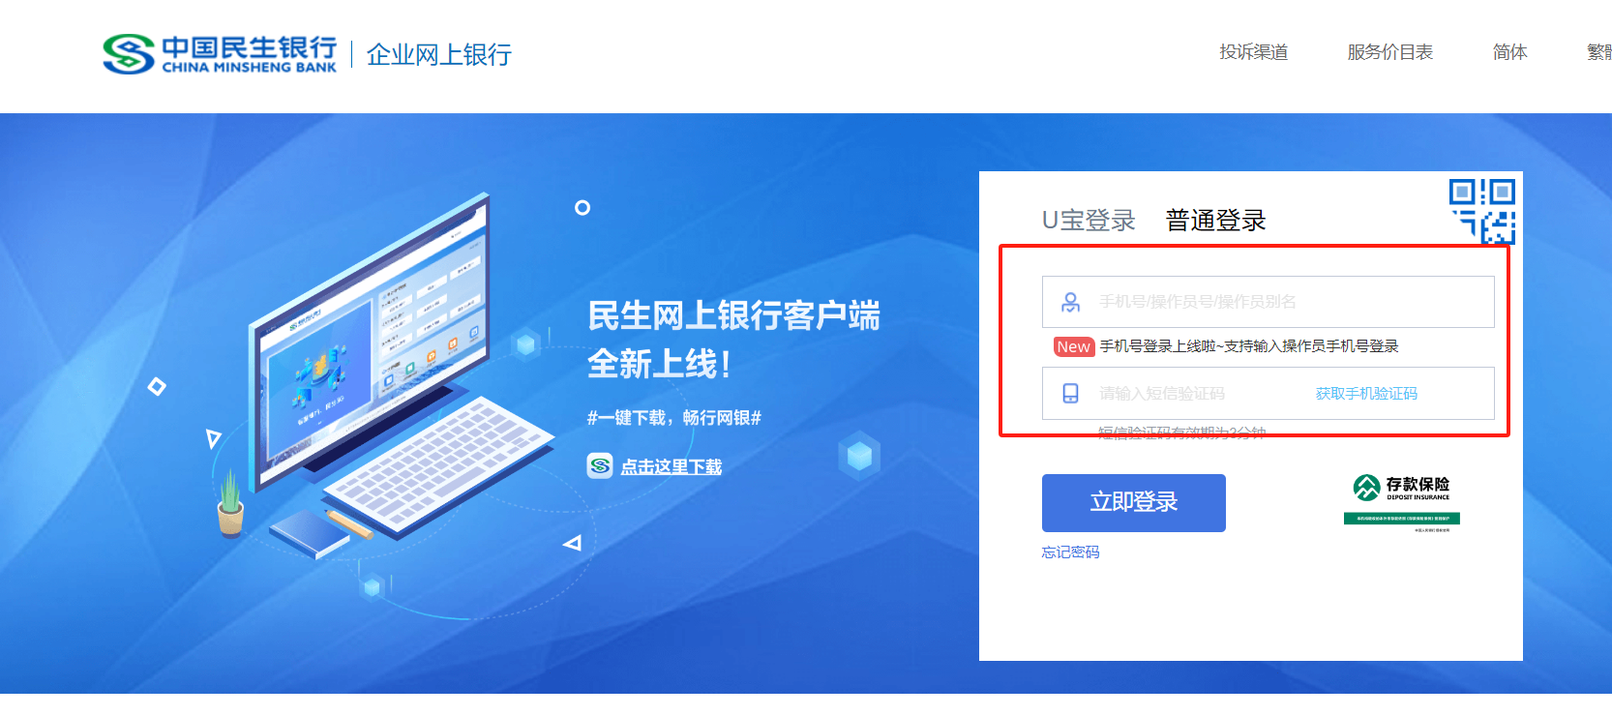
Task: Switch language to 繁體
Action: pos(1599,52)
